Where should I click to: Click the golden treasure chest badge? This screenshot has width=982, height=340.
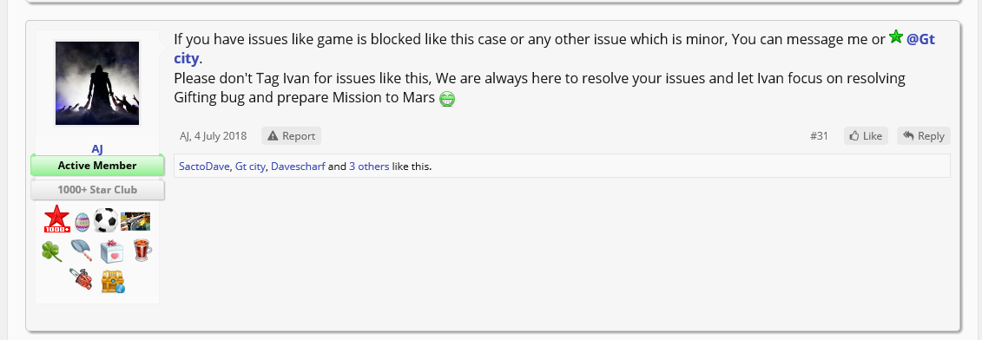(113, 281)
